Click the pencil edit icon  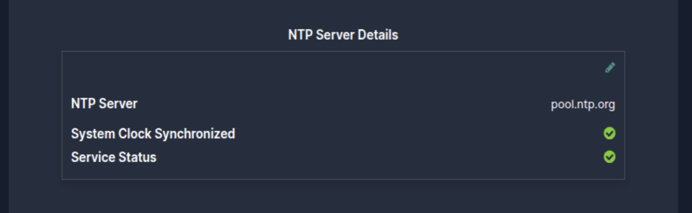click(610, 68)
